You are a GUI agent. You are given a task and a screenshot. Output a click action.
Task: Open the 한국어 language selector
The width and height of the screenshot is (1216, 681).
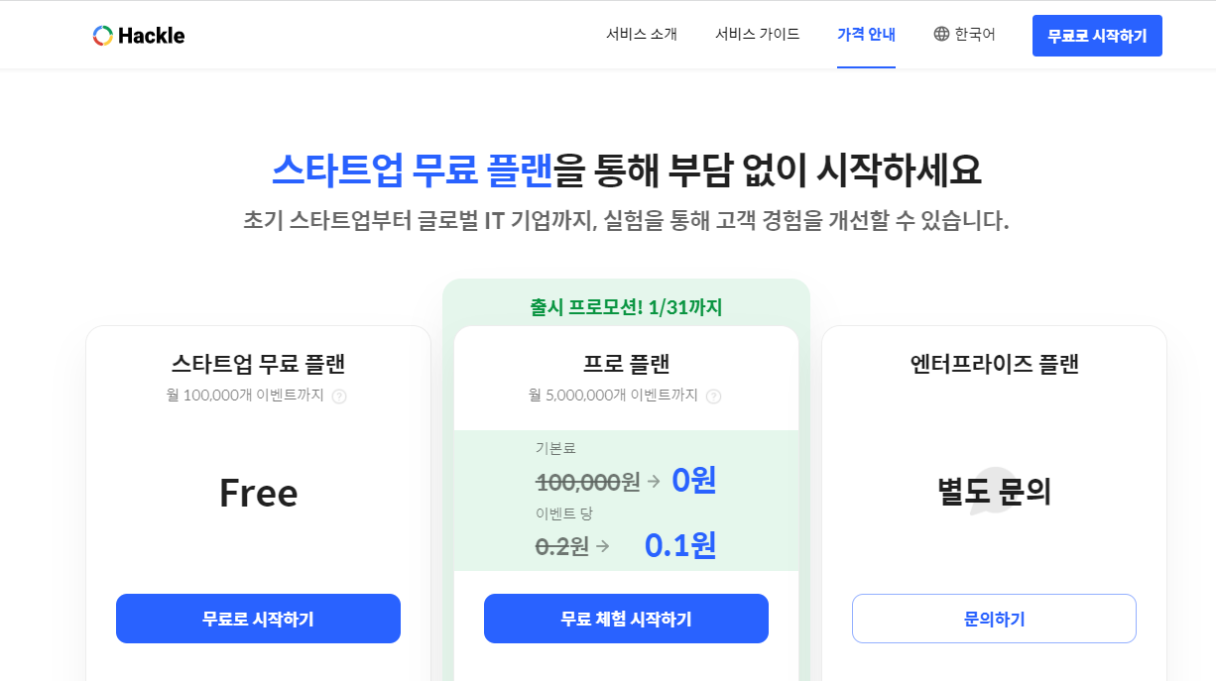click(x=964, y=33)
